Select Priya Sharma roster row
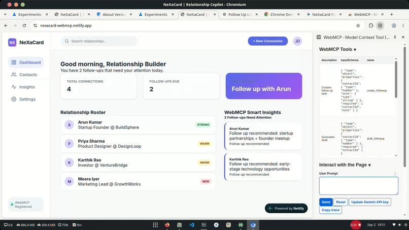This screenshot has width=409, height=230. pyautogui.click(x=138, y=144)
